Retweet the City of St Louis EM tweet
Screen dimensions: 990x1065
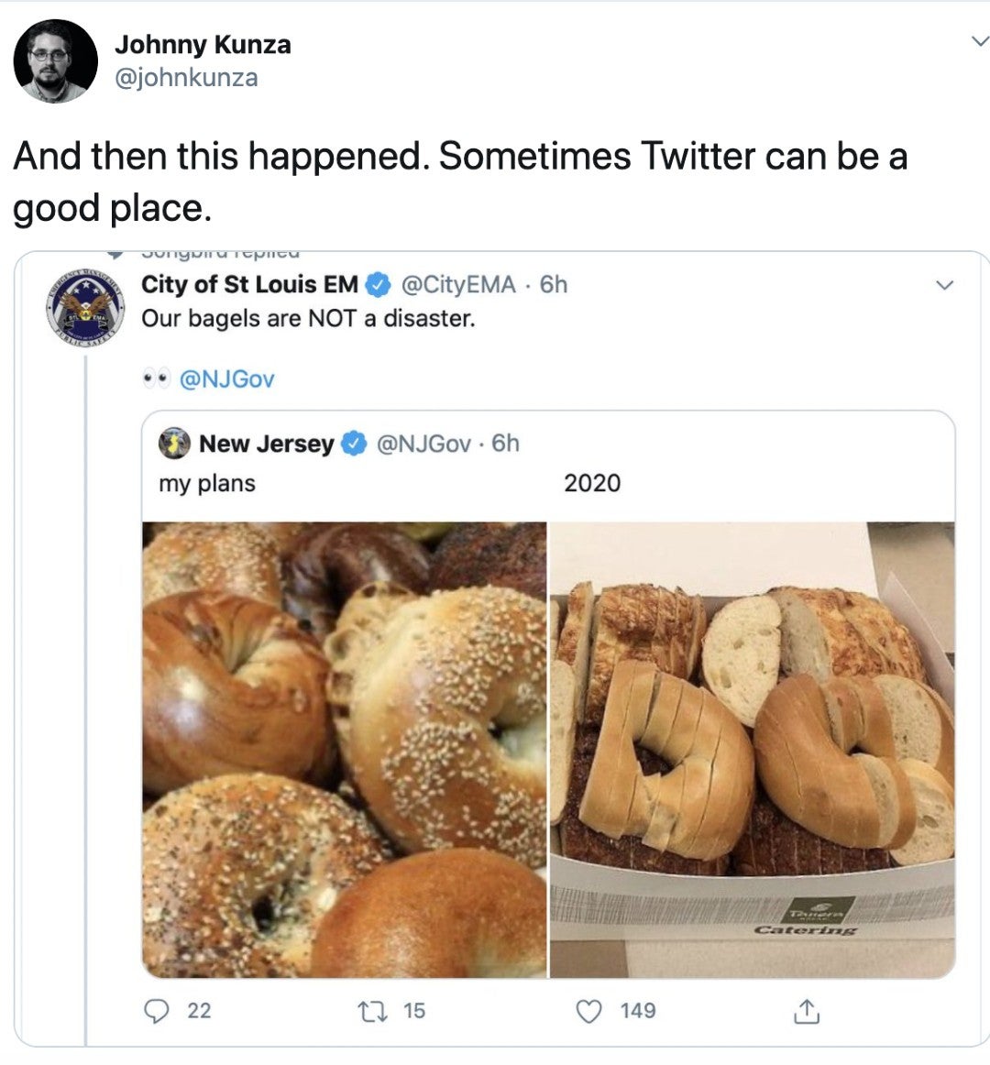pyautogui.click(x=372, y=1011)
